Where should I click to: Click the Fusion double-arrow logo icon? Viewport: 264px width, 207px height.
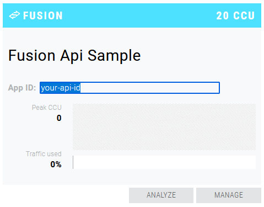pyautogui.click(x=14, y=15)
